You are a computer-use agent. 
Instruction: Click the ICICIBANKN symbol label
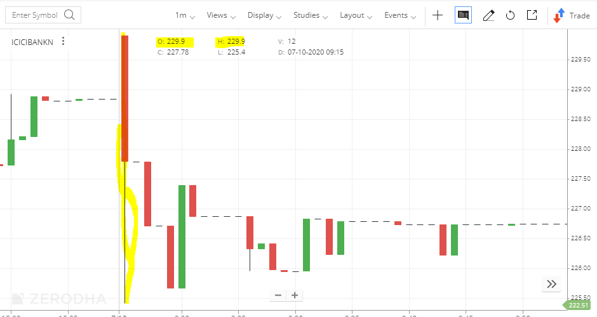click(32, 42)
